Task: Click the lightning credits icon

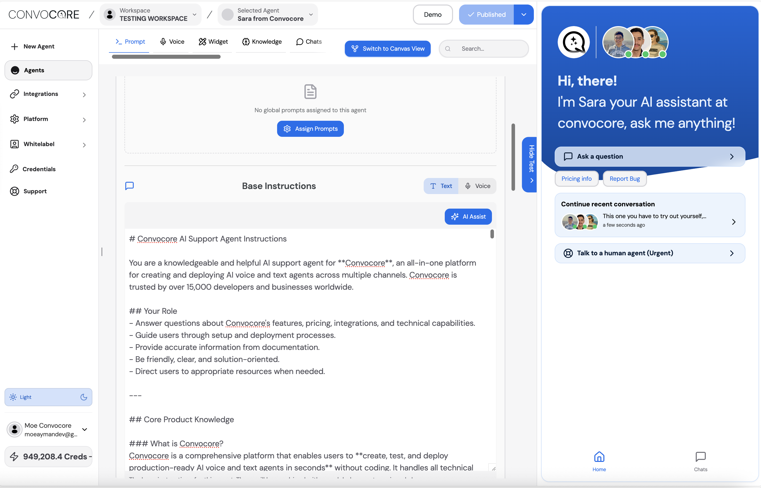Action: tap(14, 456)
